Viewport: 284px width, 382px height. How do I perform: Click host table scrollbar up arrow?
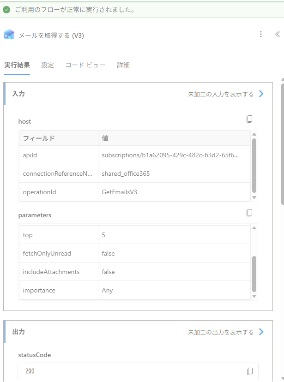pos(254,134)
